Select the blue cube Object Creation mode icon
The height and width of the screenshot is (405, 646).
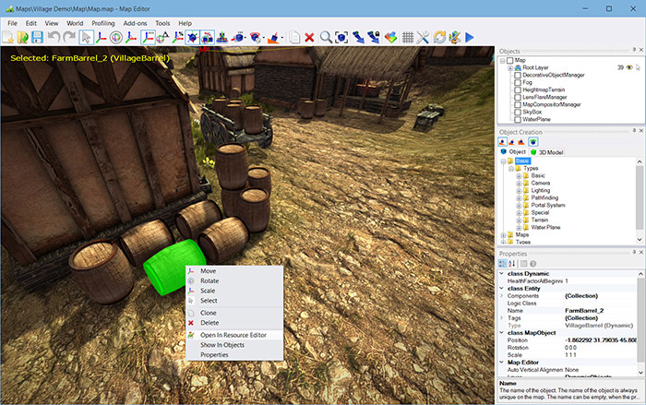(533, 142)
